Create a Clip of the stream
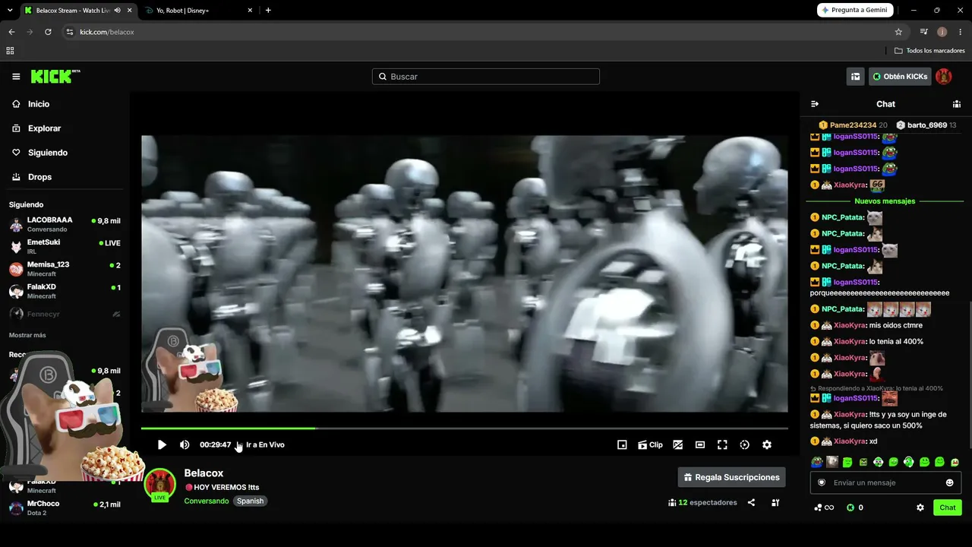972x547 pixels. [651, 445]
